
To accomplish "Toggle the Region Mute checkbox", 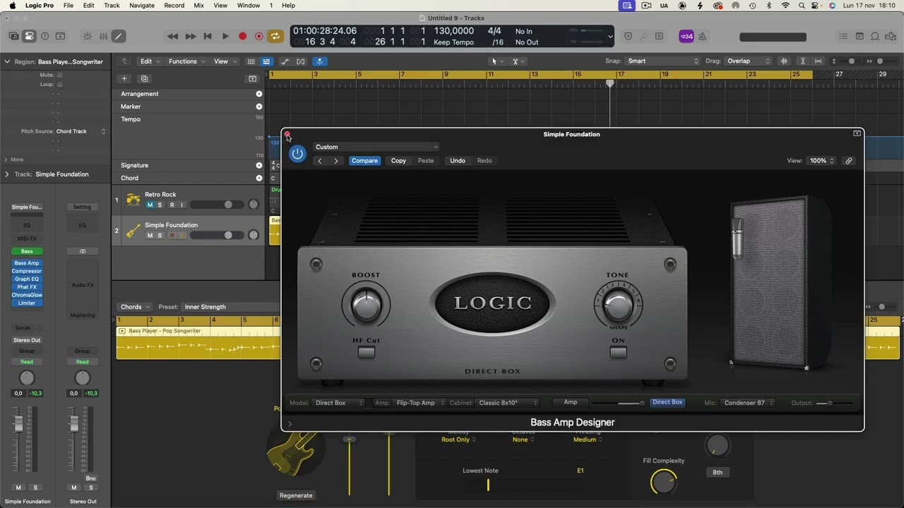I will click(x=59, y=75).
